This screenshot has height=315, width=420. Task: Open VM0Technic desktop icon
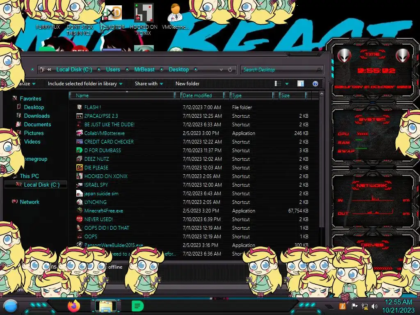[x=175, y=16]
